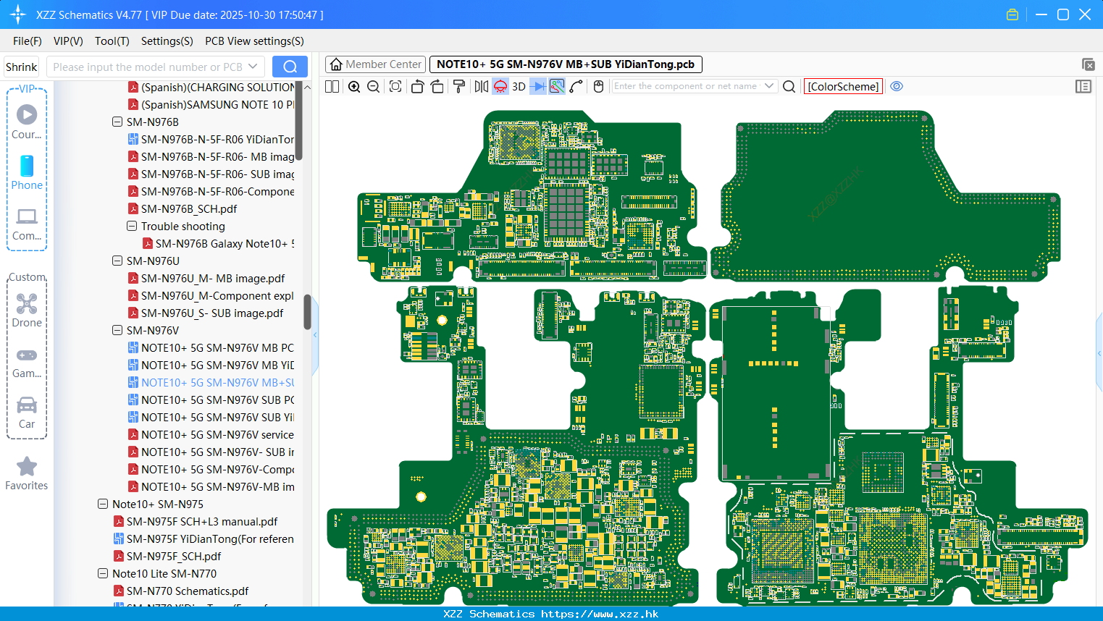
Task: Toggle the net routing display icon
Action: [557, 86]
